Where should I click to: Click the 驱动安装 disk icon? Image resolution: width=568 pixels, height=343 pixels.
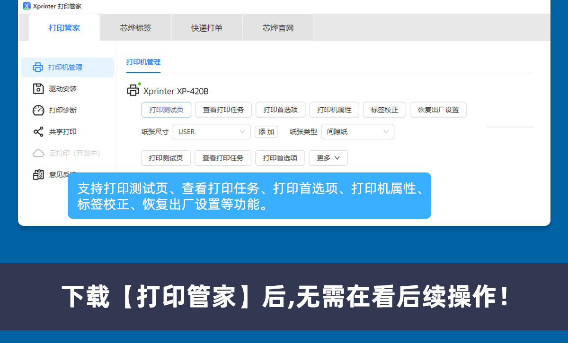(x=38, y=89)
